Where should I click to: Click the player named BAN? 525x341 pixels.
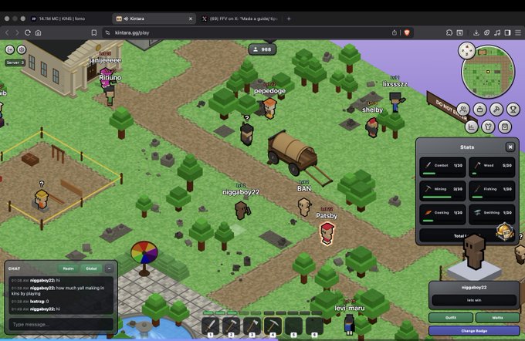(x=304, y=207)
